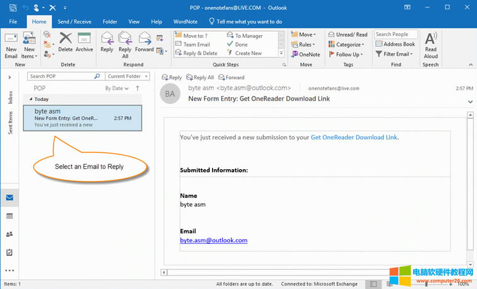This screenshot has height=289, width=477.
Task: Expand the Current Folder search scope dropdown
Action: 128,77
